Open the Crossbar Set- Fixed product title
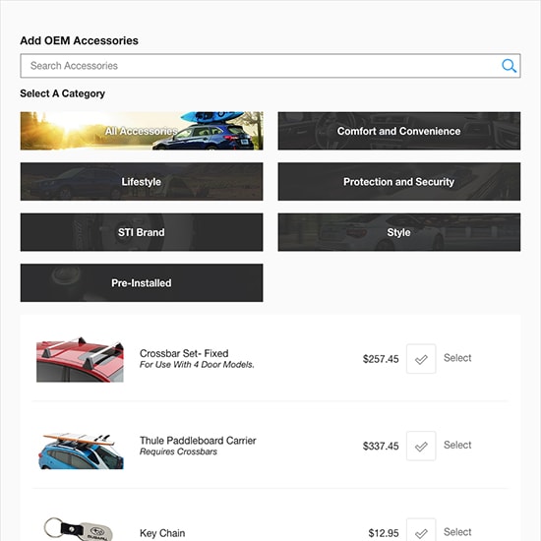Viewport: 541px width, 541px height. click(184, 353)
